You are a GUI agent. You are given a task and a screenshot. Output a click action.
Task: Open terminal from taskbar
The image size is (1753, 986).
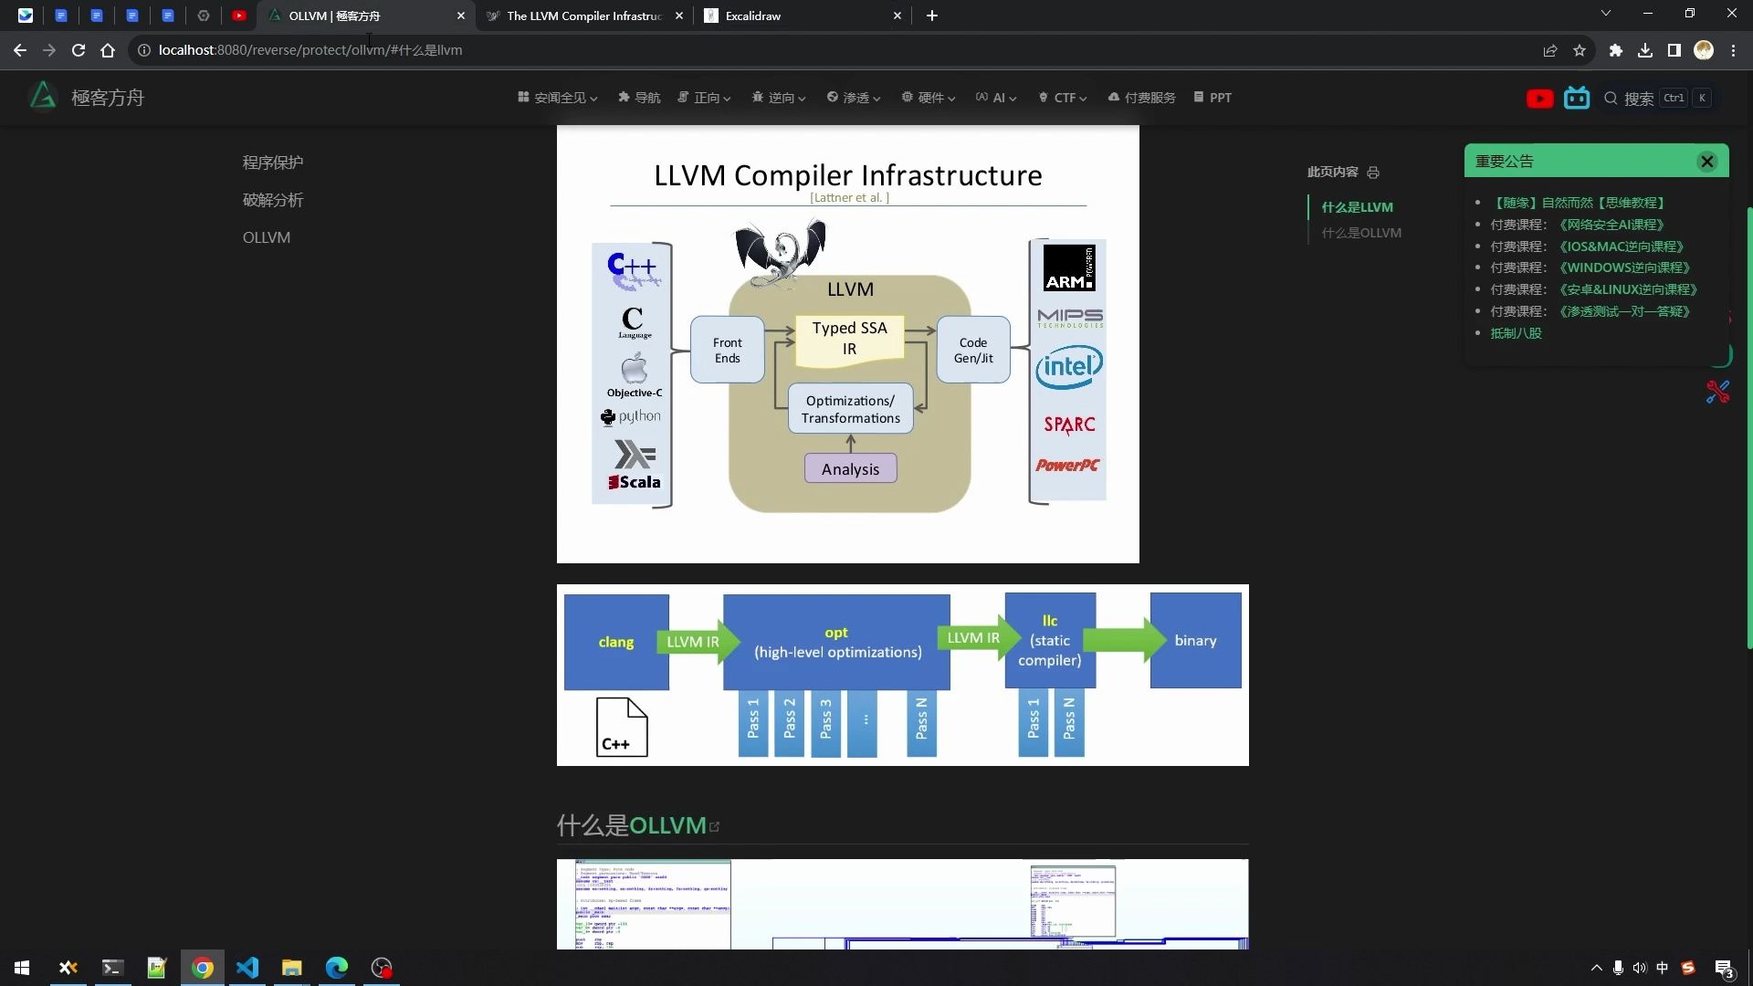point(111,968)
